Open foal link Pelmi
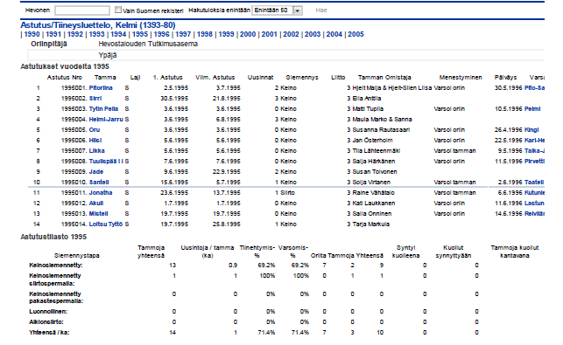Screen dimensions: 563x345 pos(532,109)
